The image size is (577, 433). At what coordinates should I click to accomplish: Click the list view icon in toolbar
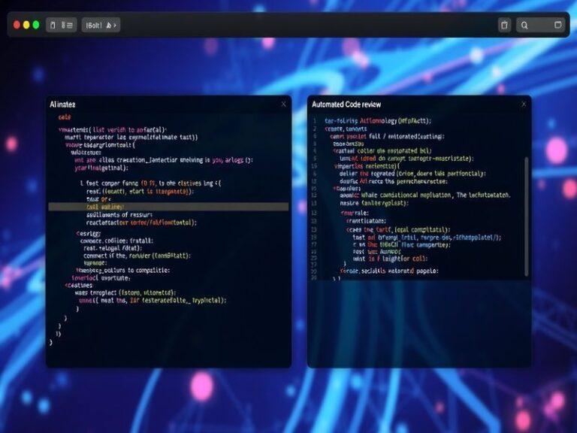pos(67,25)
